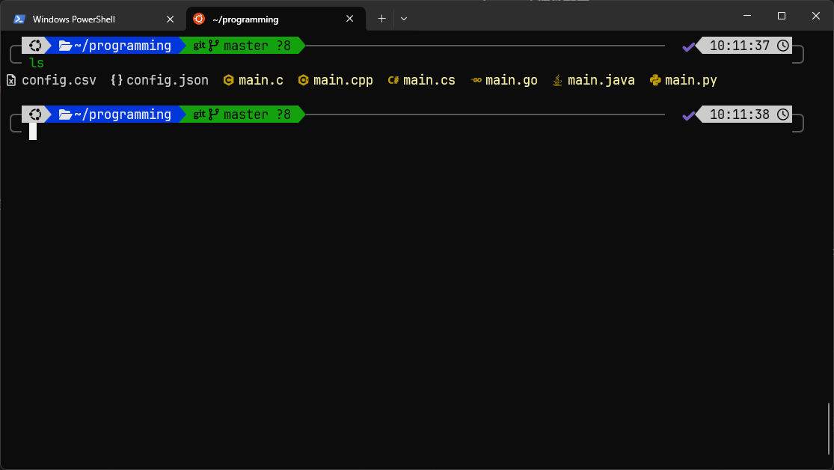Open a new terminal tab
The width and height of the screenshot is (834, 470).
pyautogui.click(x=381, y=18)
